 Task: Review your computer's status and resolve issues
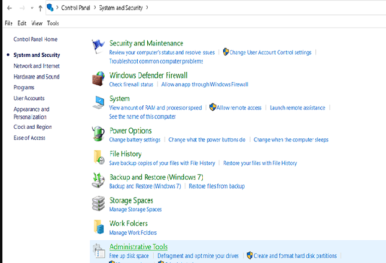point(162,53)
